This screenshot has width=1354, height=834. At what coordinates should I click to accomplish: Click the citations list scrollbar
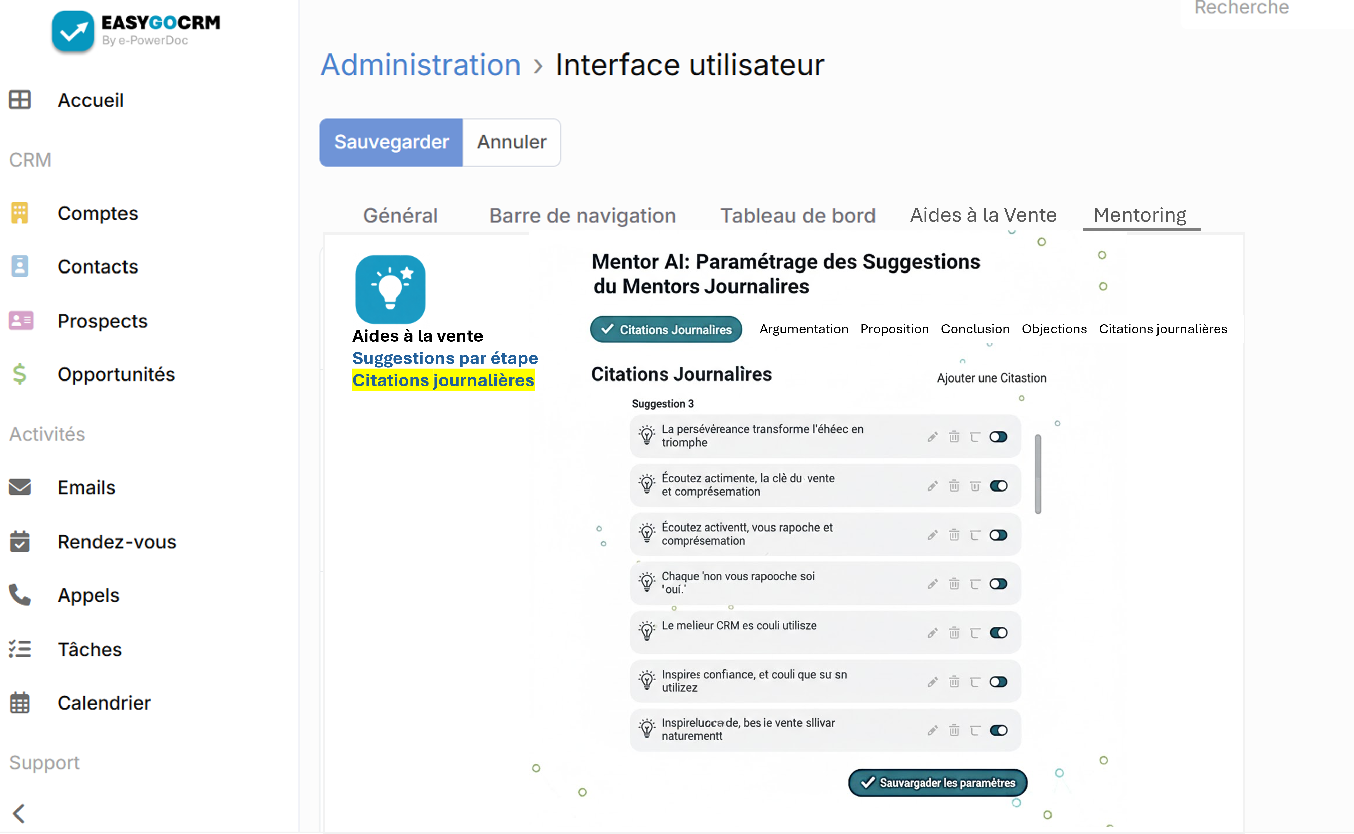click(x=1037, y=474)
